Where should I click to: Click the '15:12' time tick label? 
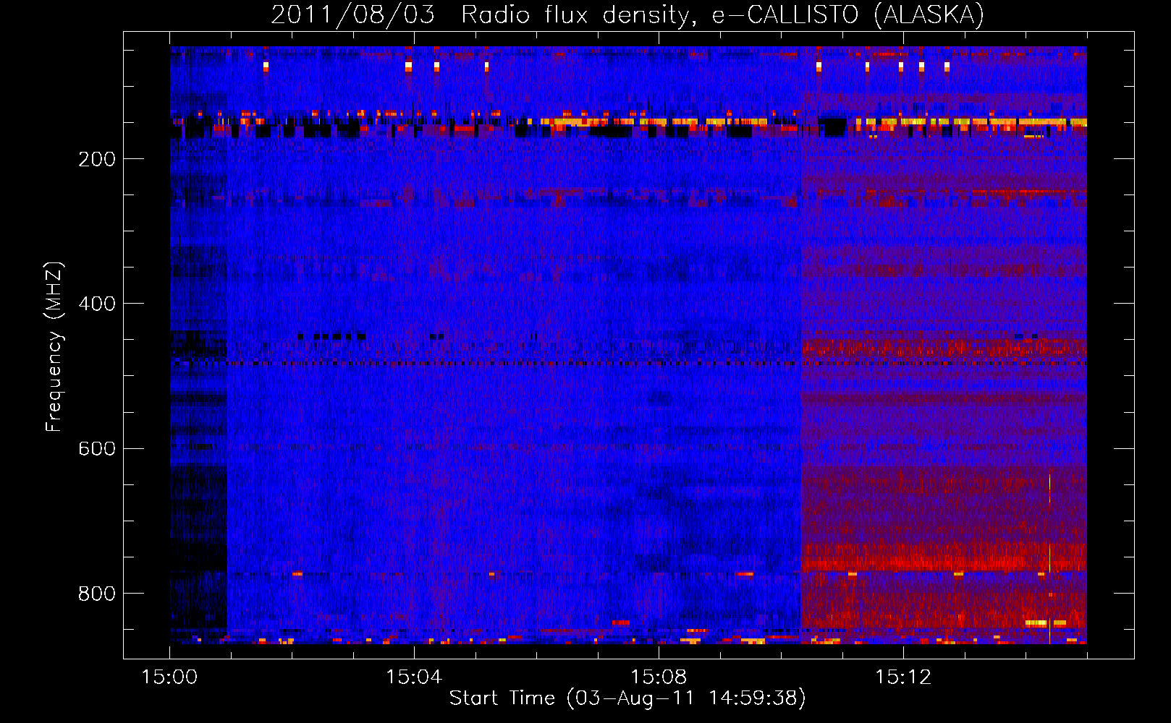click(903, 677)
